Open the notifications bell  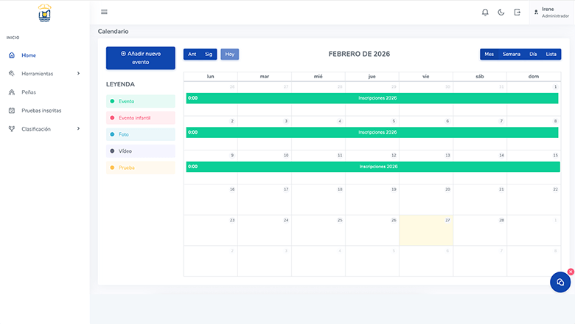pos(485,12)
